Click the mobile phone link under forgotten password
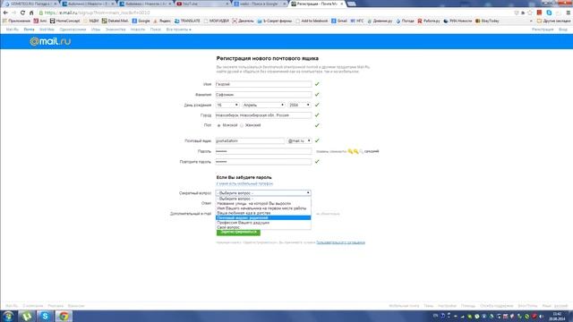 coord(244,183)
